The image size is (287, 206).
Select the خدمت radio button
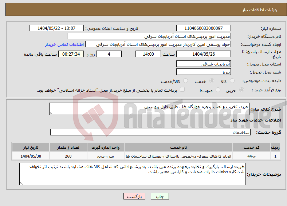[x=212, y=81]
